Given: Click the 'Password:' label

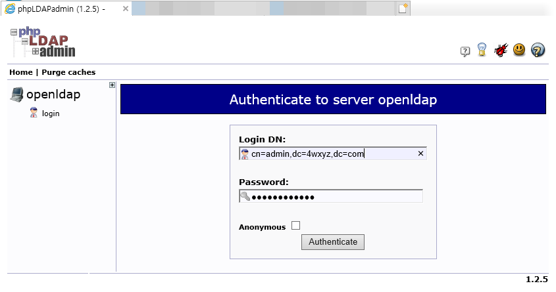Looking at the screenshot, I should (264, 182).
